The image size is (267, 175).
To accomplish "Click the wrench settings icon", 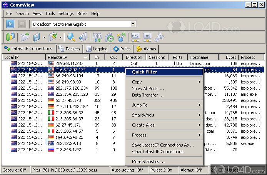I will coord(159,37).
